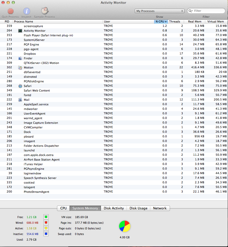Switch to the CPU tab
Image resolution: width=228 pixels, height=247 pixels.
click(63, 208)
